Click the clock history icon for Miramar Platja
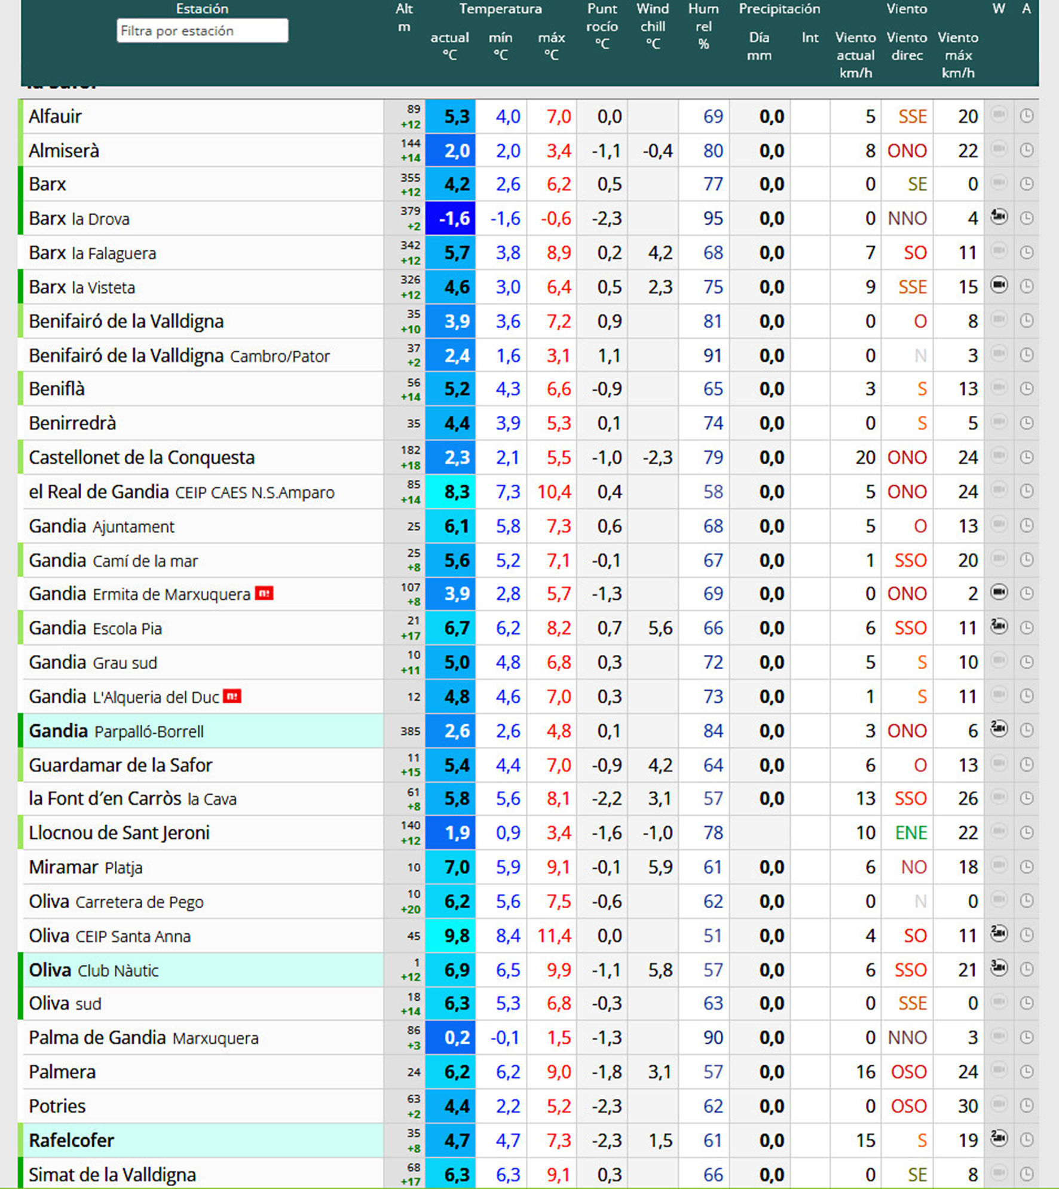The image size is (1059, 1189). 1027,867
